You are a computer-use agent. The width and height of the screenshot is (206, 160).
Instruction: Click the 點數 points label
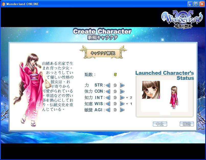(x=90, y=75)
